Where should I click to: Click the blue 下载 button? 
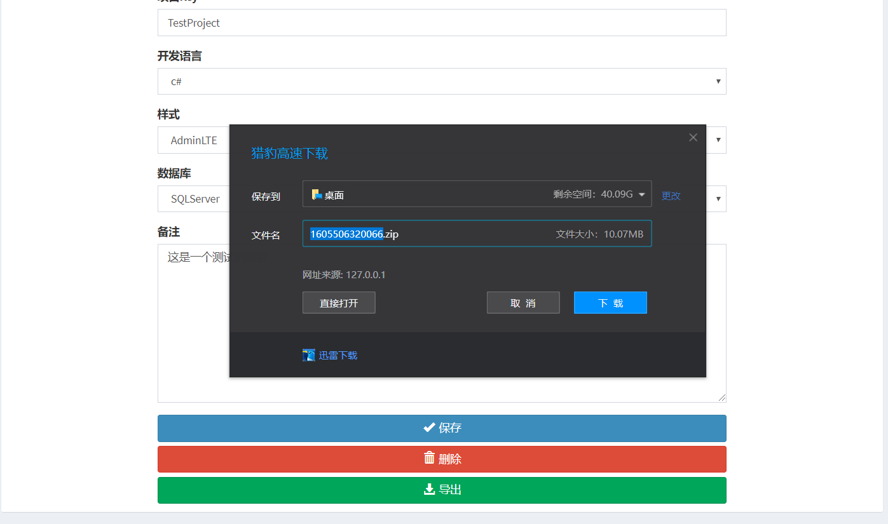610,303
